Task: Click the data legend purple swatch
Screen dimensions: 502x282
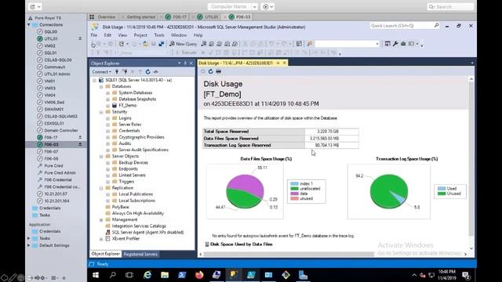Action: [x=294, y=193]
